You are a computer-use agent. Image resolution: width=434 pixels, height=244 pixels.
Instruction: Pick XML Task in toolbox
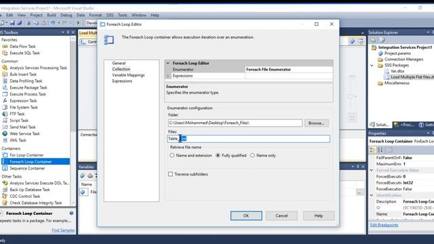coord(18,140)
